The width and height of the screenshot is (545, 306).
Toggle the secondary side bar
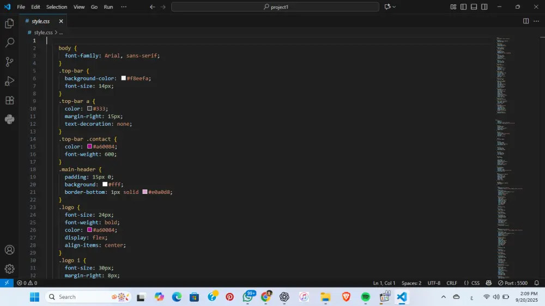[x=484, y=7]
